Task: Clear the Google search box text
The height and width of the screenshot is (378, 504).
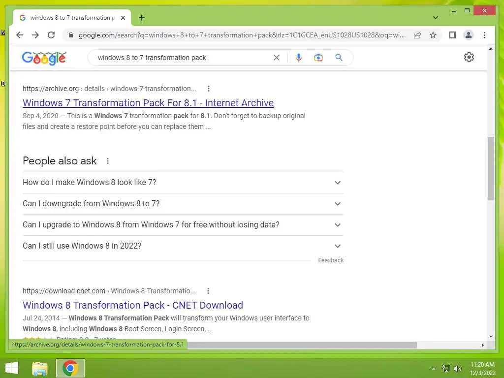Action: [x=277, y=58]
